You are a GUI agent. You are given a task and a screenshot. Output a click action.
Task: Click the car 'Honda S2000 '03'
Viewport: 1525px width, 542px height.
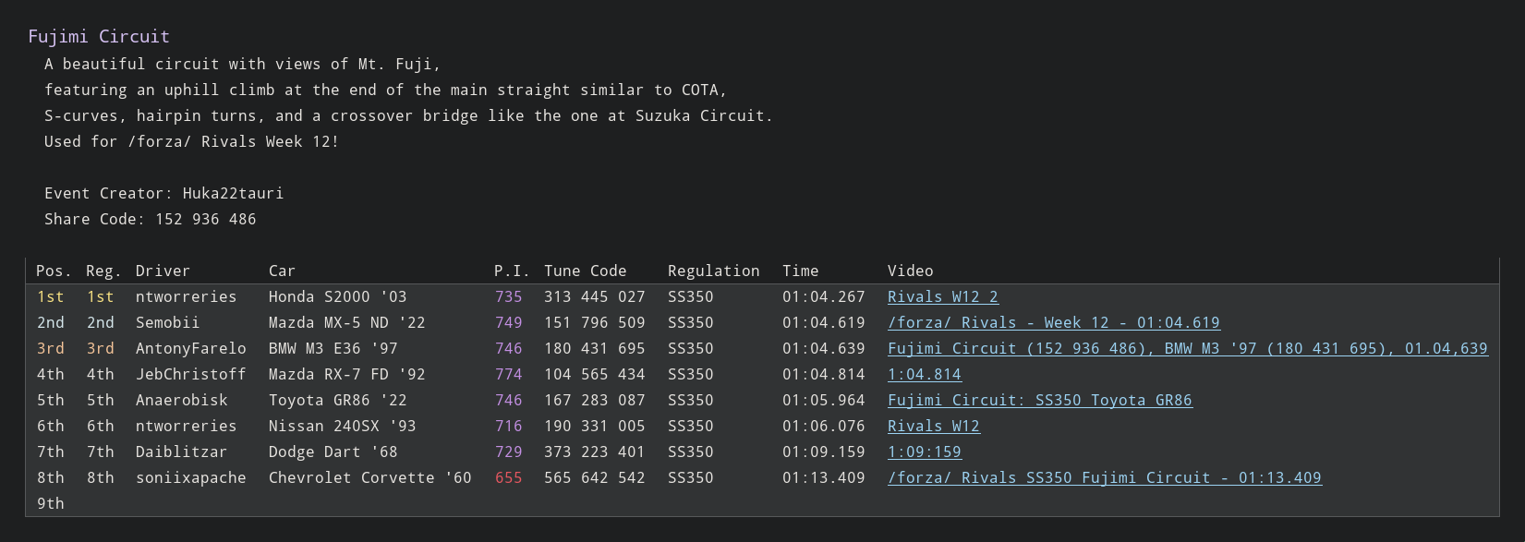point(338,296)
